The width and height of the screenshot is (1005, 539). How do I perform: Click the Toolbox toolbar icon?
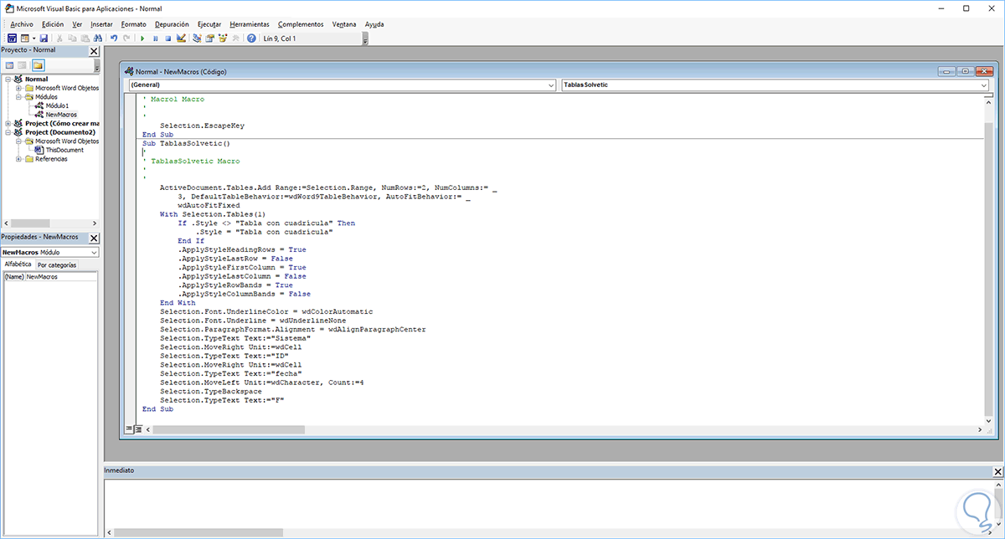click(x=235, y=38)
